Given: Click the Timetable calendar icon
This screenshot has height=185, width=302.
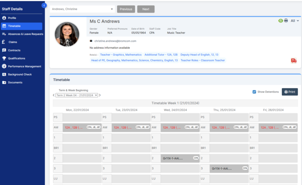Looking at the screenshot, I should tap(4, 26).
